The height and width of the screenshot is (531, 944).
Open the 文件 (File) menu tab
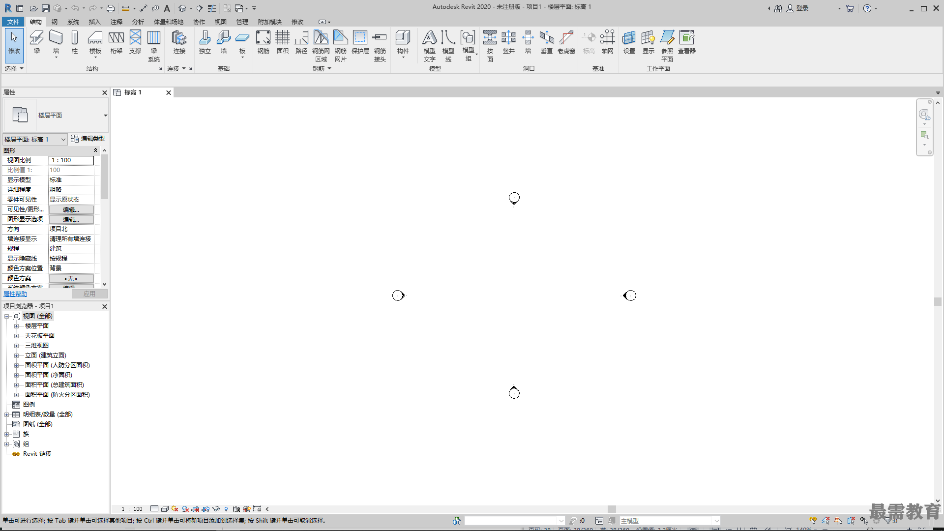(13, 22)
